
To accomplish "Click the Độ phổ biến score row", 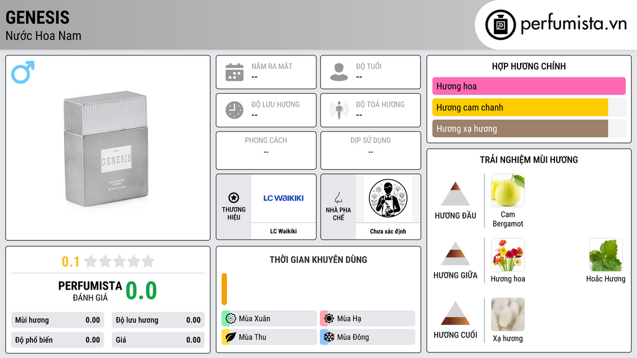I will 57,340.
